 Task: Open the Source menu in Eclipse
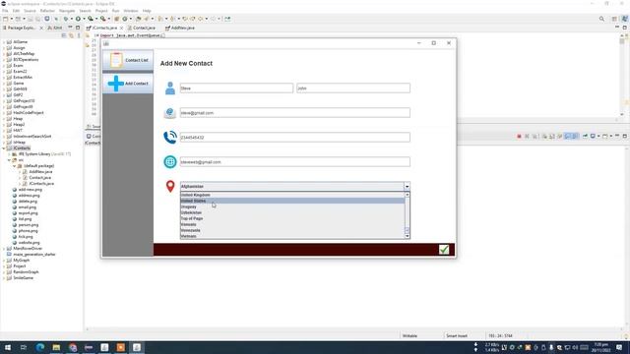(30, 11)
